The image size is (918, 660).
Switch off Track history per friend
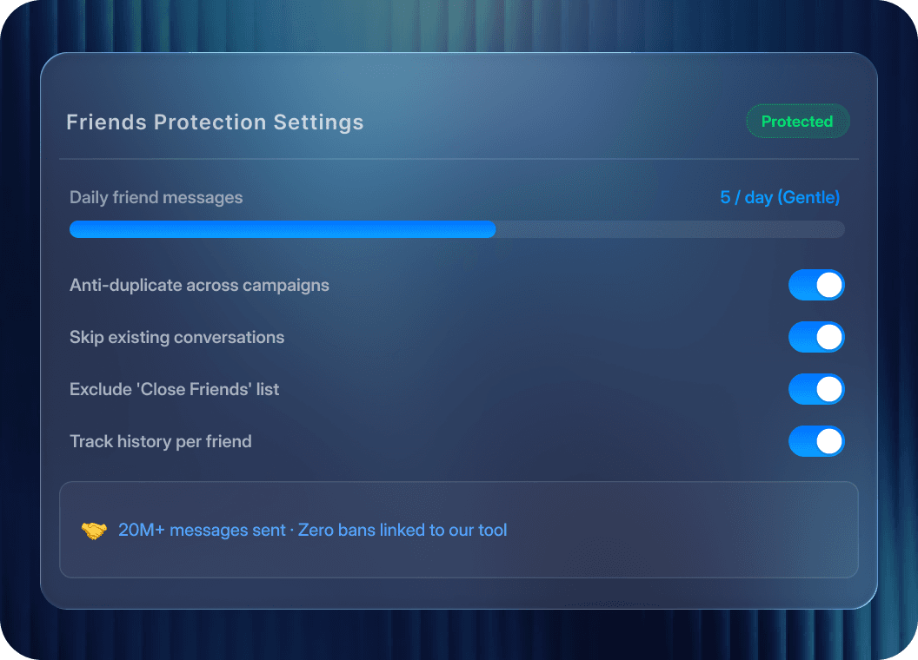[816, 441]
